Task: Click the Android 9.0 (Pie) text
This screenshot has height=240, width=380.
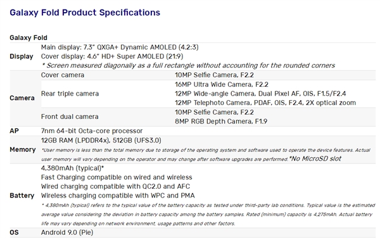Action: (x=67, y=232)
